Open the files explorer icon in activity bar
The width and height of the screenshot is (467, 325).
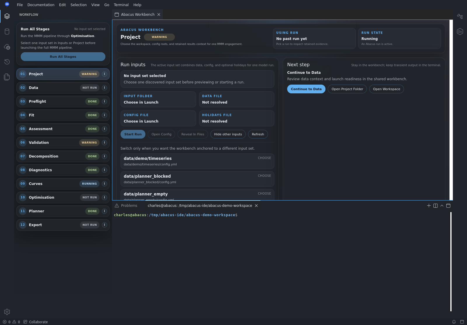click(7, 77)
